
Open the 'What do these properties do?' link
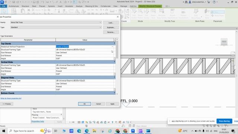tap(11, 98)
